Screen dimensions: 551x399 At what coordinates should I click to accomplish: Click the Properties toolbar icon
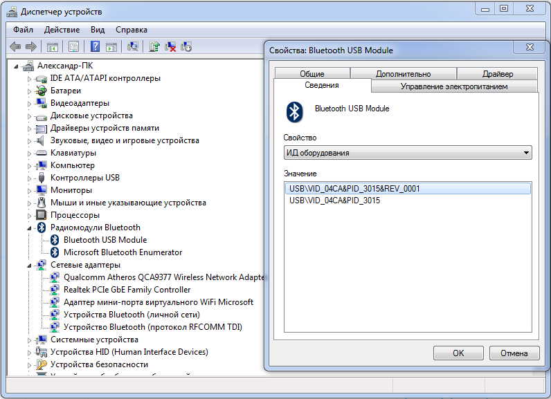(x=73, y=47)
